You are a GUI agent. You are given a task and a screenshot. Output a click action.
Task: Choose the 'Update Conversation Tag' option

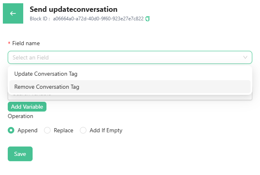coord(46,74)
